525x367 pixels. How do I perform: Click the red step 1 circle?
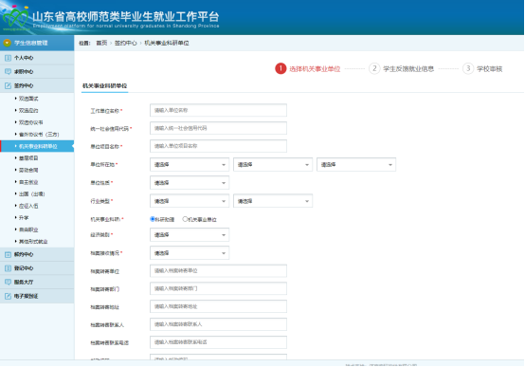click(281, 68)
